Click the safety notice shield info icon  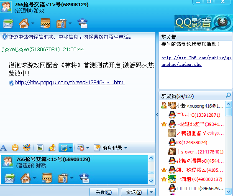coord(5,37)
